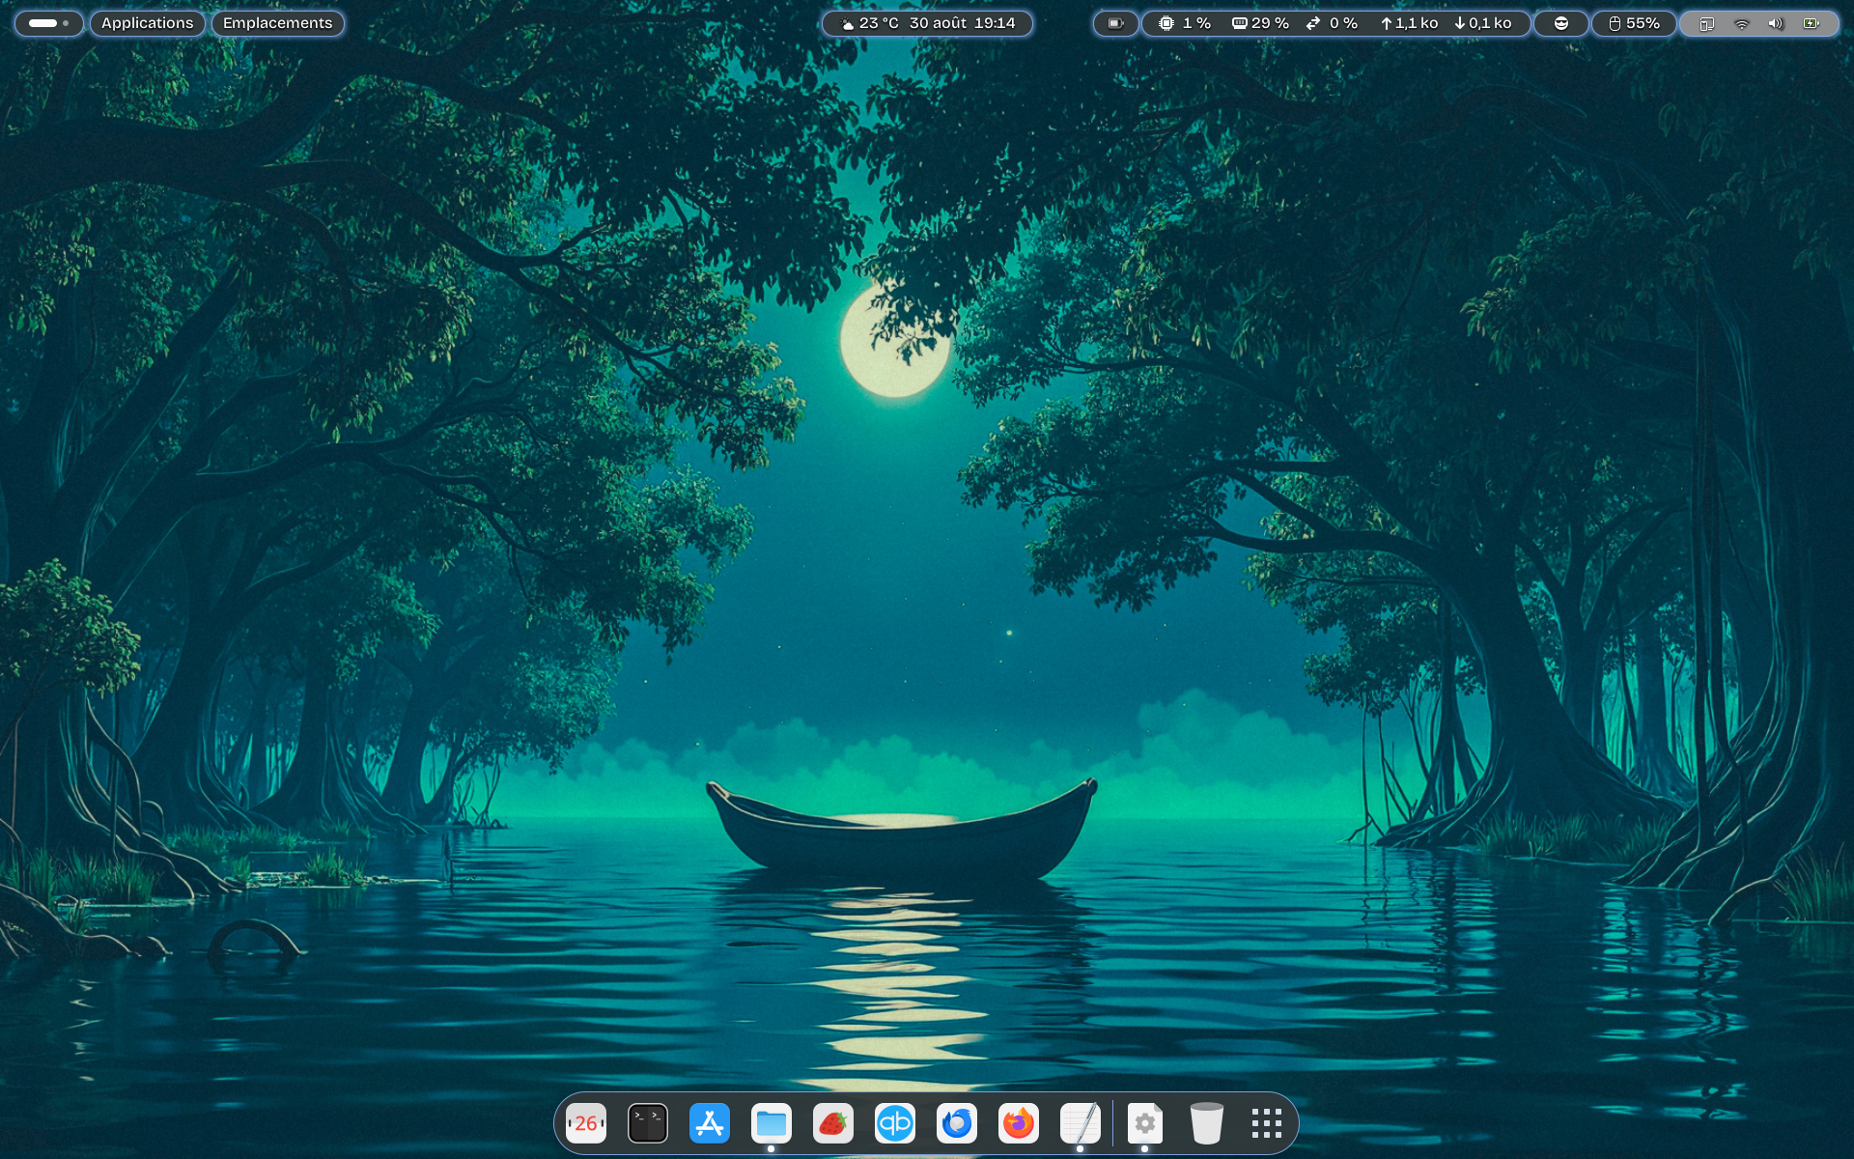This screenshot has height=1159, width=1854.
Task: Open the Trash in the dock
Action: (x=1206, y=1123)
